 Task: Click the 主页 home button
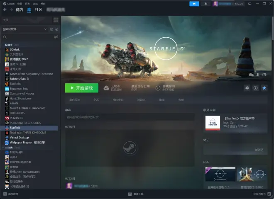pos(26,20)
